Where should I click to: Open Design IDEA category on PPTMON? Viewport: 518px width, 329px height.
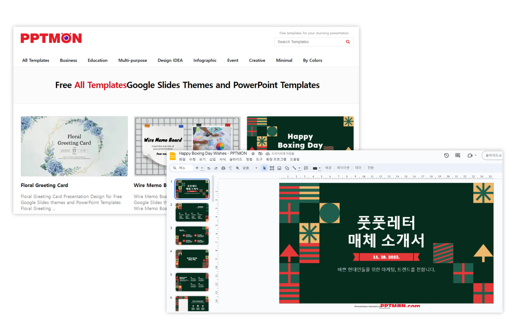(170, 60)
